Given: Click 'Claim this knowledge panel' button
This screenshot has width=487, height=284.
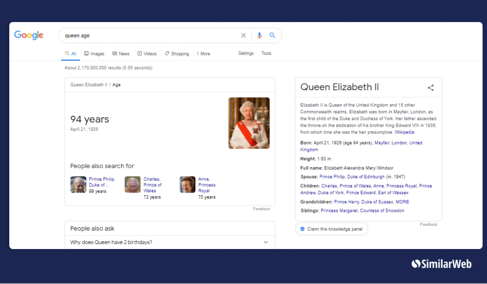Looking at the screenshot, I should (331, 229).
